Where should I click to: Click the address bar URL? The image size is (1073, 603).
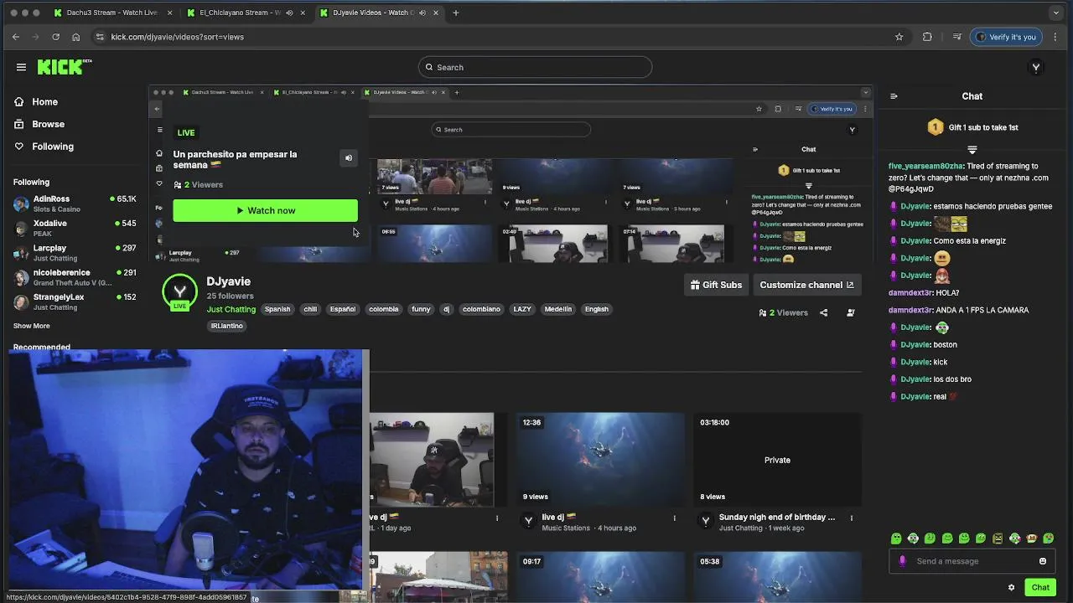click(178, 37)
